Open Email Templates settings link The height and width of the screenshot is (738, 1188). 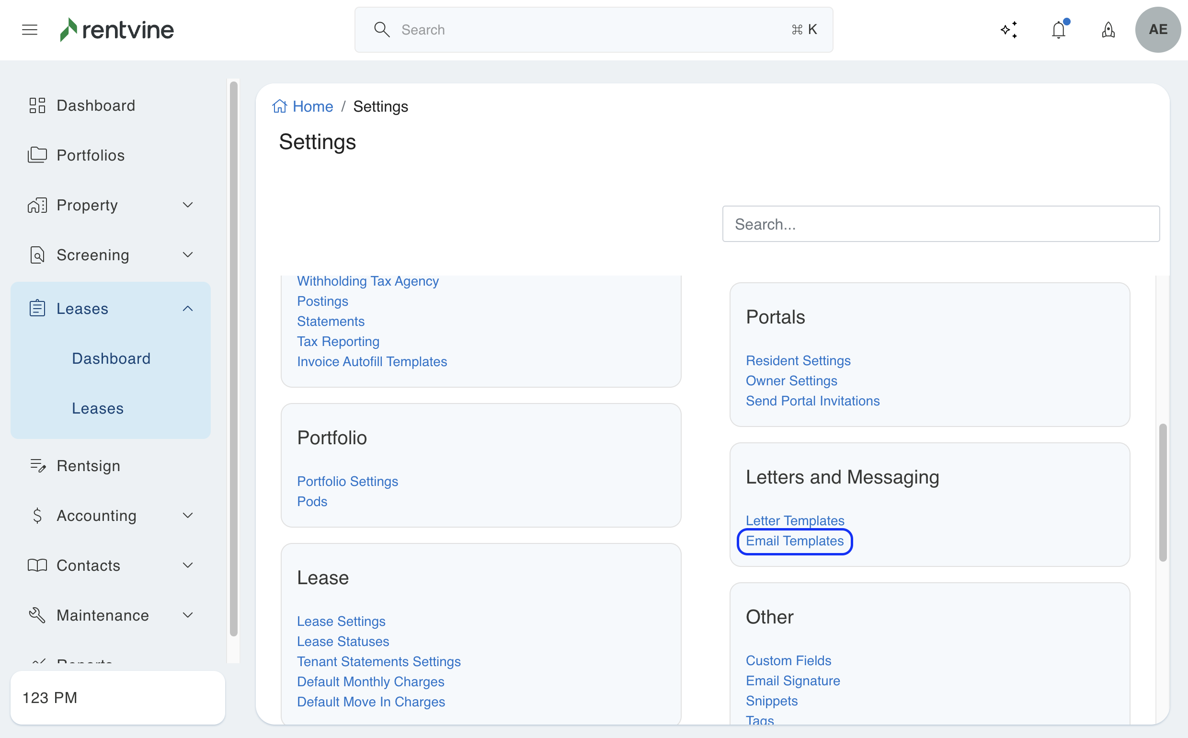pyautogui.click(x=794, y=541)
